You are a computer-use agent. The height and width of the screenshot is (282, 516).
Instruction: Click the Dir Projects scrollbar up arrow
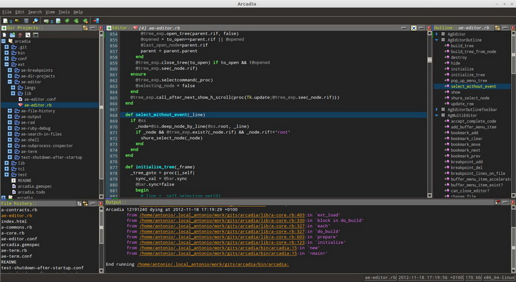pos(101,34)
